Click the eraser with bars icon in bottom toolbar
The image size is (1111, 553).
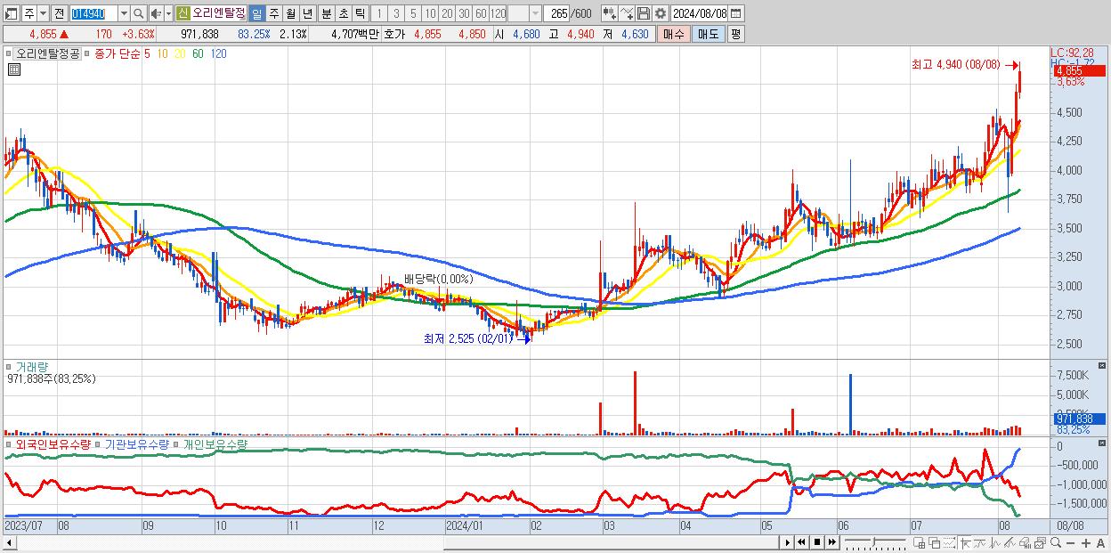point(1025,542)
